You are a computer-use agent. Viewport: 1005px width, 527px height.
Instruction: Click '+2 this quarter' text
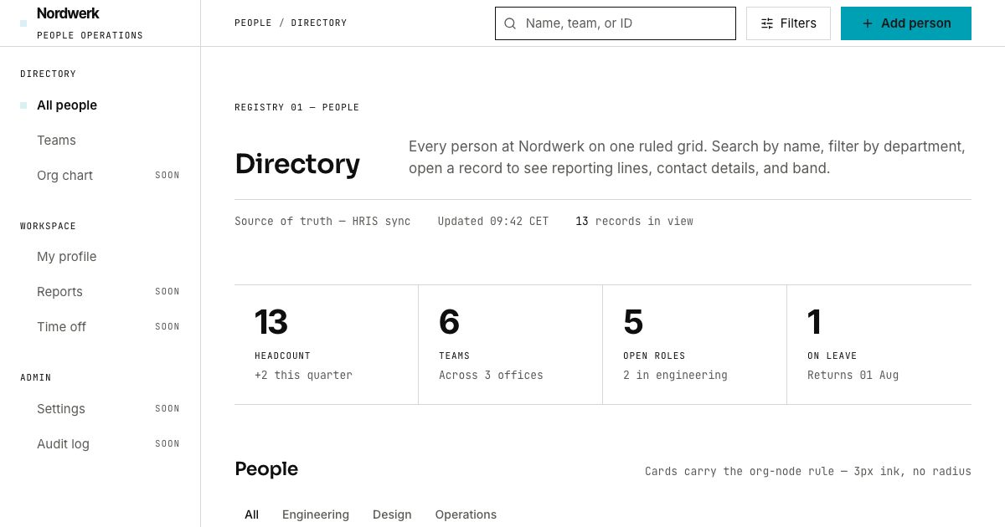(303, 376)
